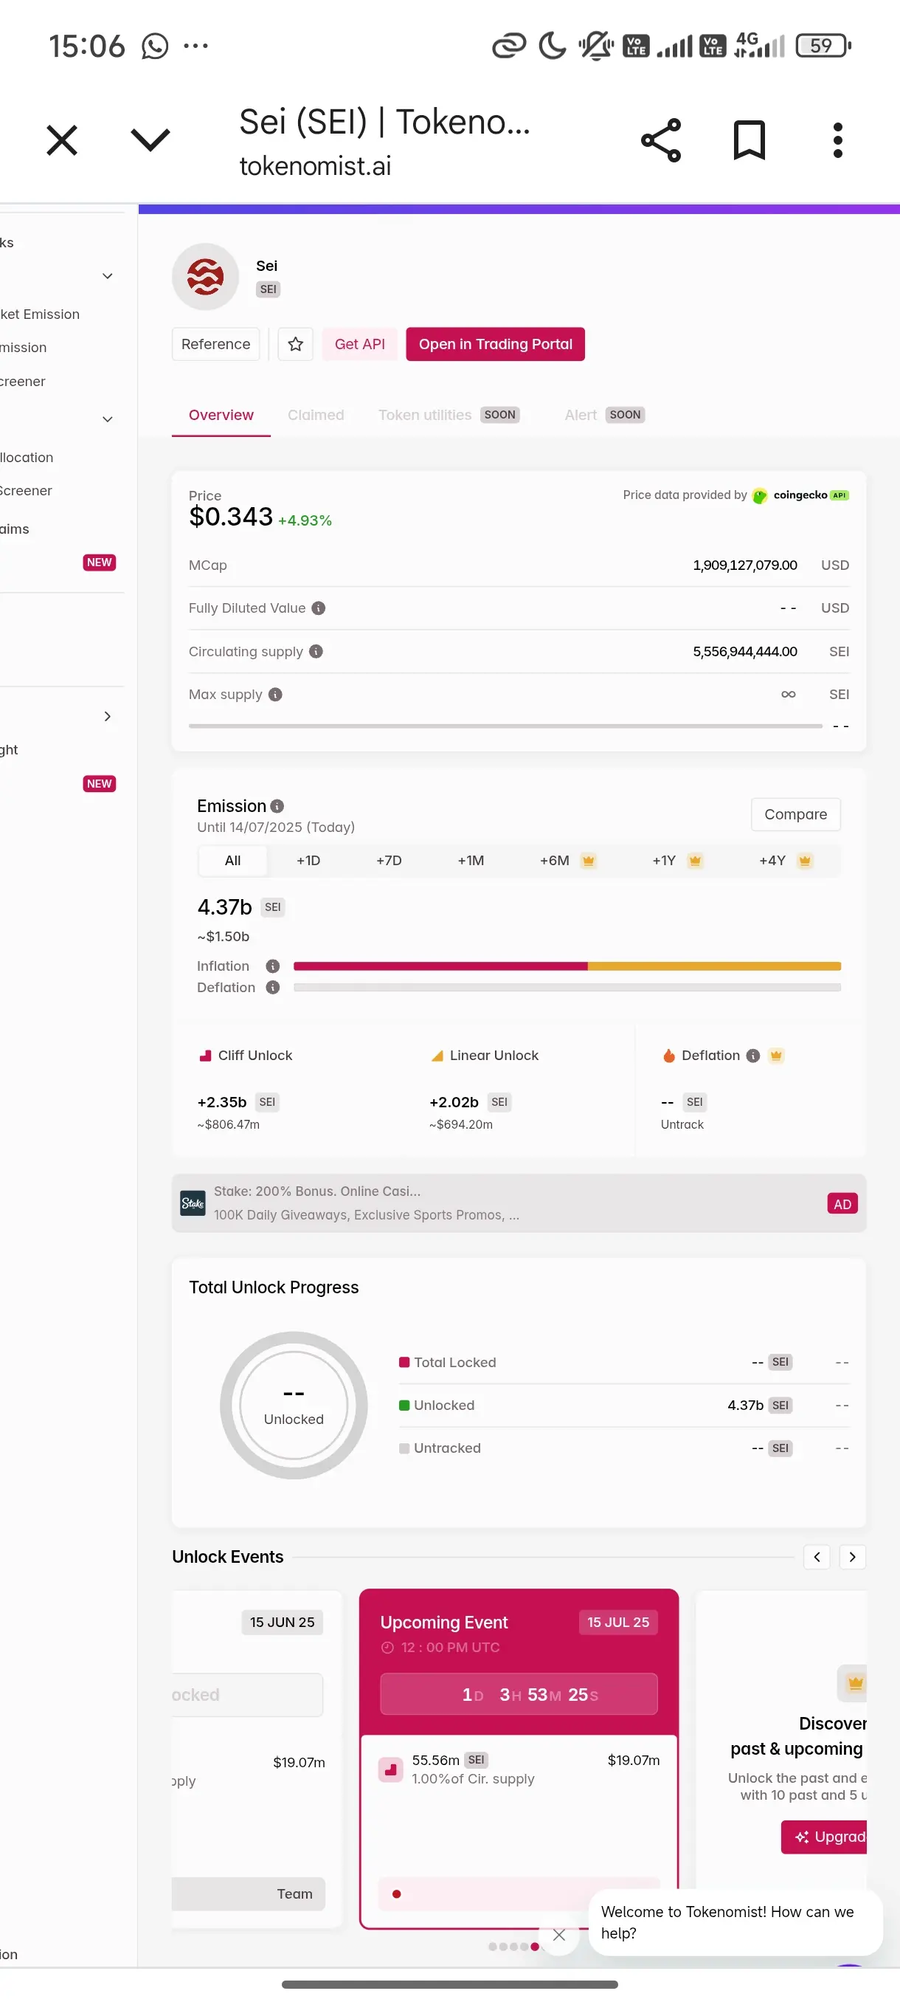Show Deflation card info icon
The width and height of the screenshot is (900, 2002).
point(752,1056)
